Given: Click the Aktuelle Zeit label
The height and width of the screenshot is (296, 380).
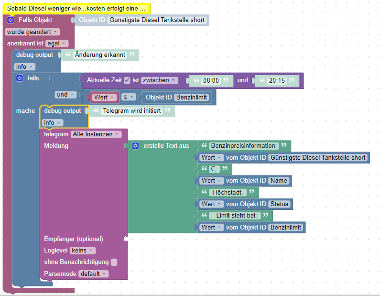Looking at the screenshot, I should click(x=104, y=80).
